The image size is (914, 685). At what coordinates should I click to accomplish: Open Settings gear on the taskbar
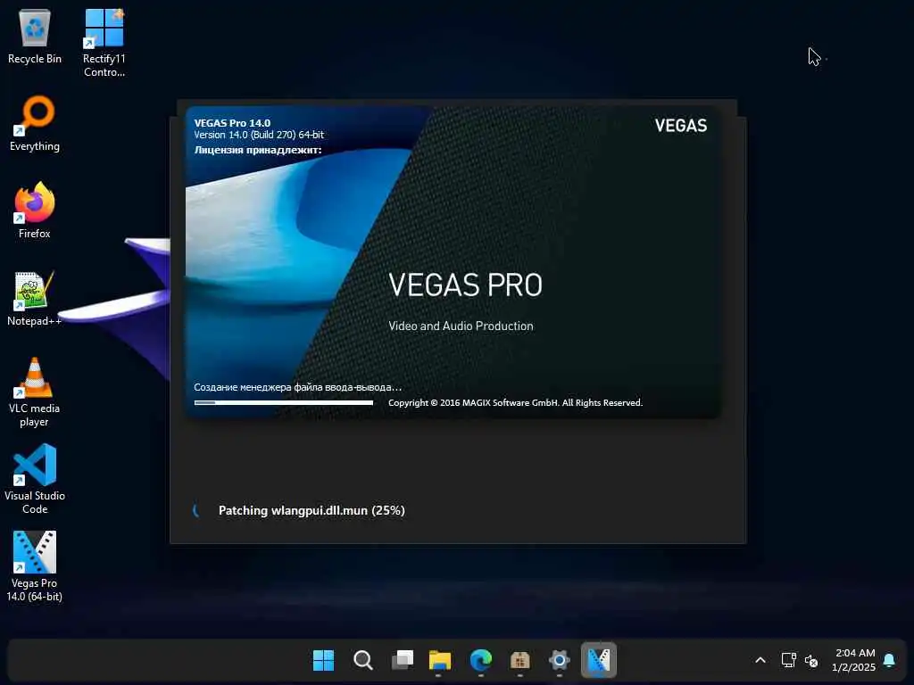point(559,660)
